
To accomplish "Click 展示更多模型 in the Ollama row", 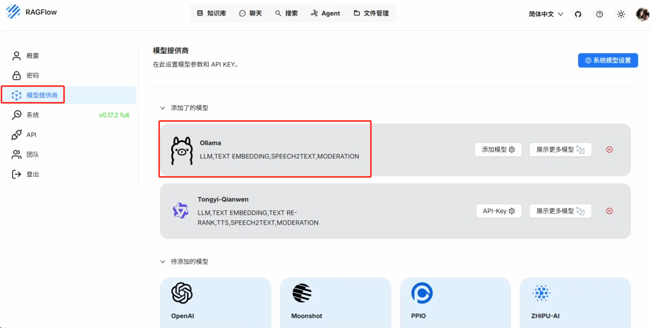I will pos(560,150).
